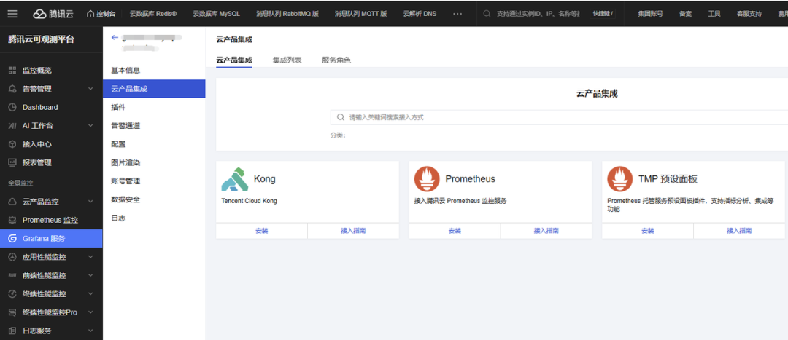Click the 云产品监控 cloud icon
Screen dimensions: 788x340
pos(12,202)
